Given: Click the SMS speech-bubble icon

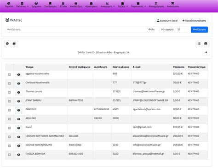Looking at the screenshot, I should pyautogui.click(x=7, y=44).
